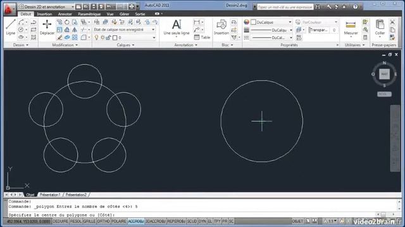Click the search keyword input field
The width and height of the screenshot is (405, 227).
285,7
